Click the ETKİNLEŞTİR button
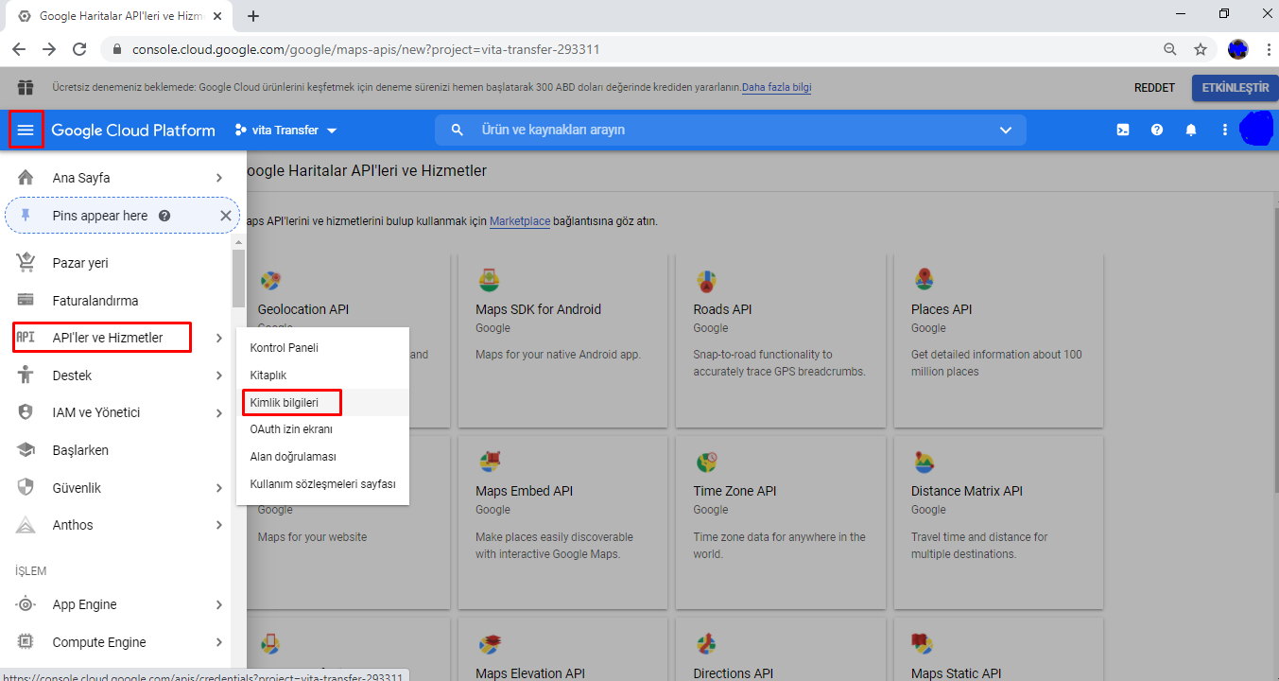 point(1235,88)
